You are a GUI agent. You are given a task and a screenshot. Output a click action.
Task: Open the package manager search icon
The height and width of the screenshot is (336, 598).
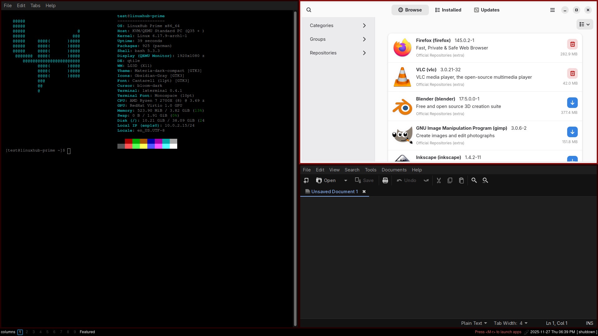309,10
